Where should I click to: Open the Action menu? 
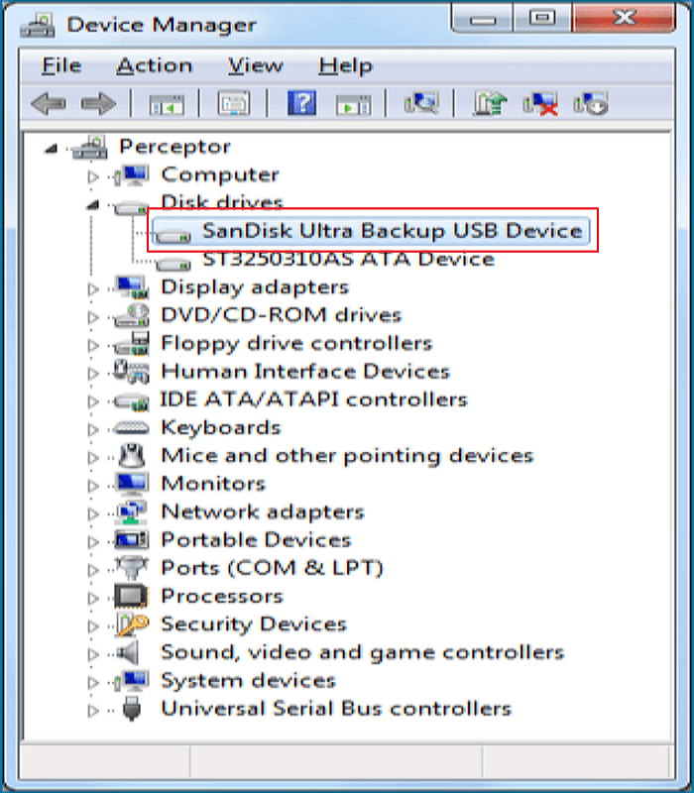point(154,66)
